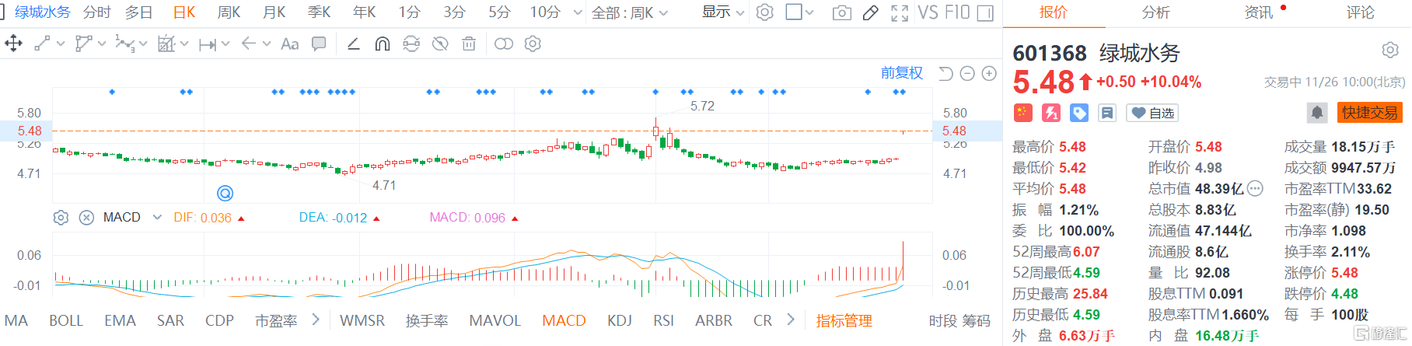This screenshot has width=1412, height=346.
Task: Click the VS compare button
Action: tap(927, 12)
